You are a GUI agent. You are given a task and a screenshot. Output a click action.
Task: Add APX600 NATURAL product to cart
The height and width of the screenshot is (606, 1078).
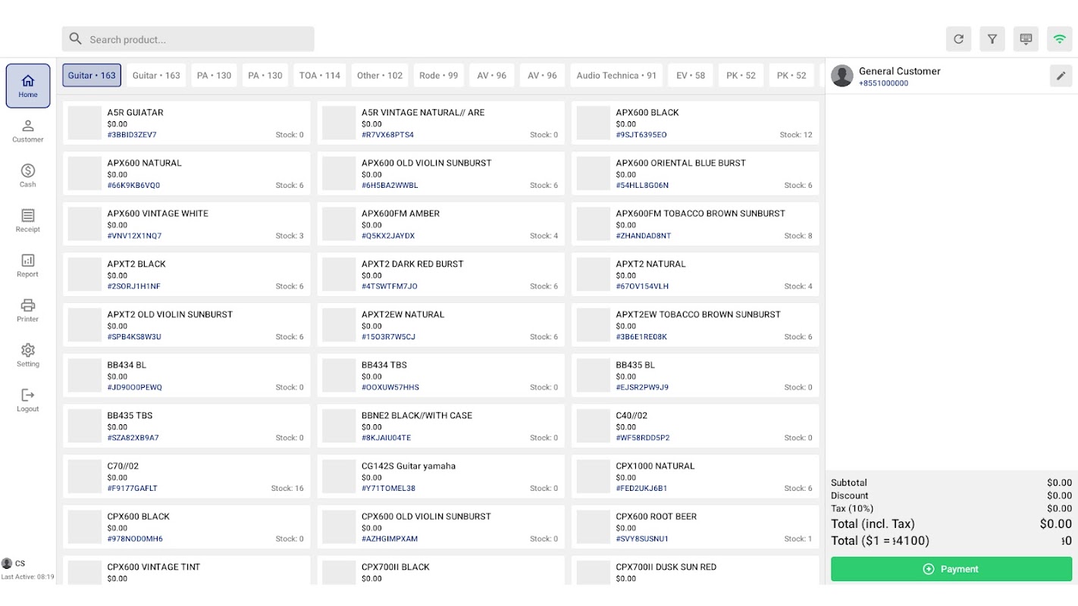pyautogui.click(x=186, y=173)
